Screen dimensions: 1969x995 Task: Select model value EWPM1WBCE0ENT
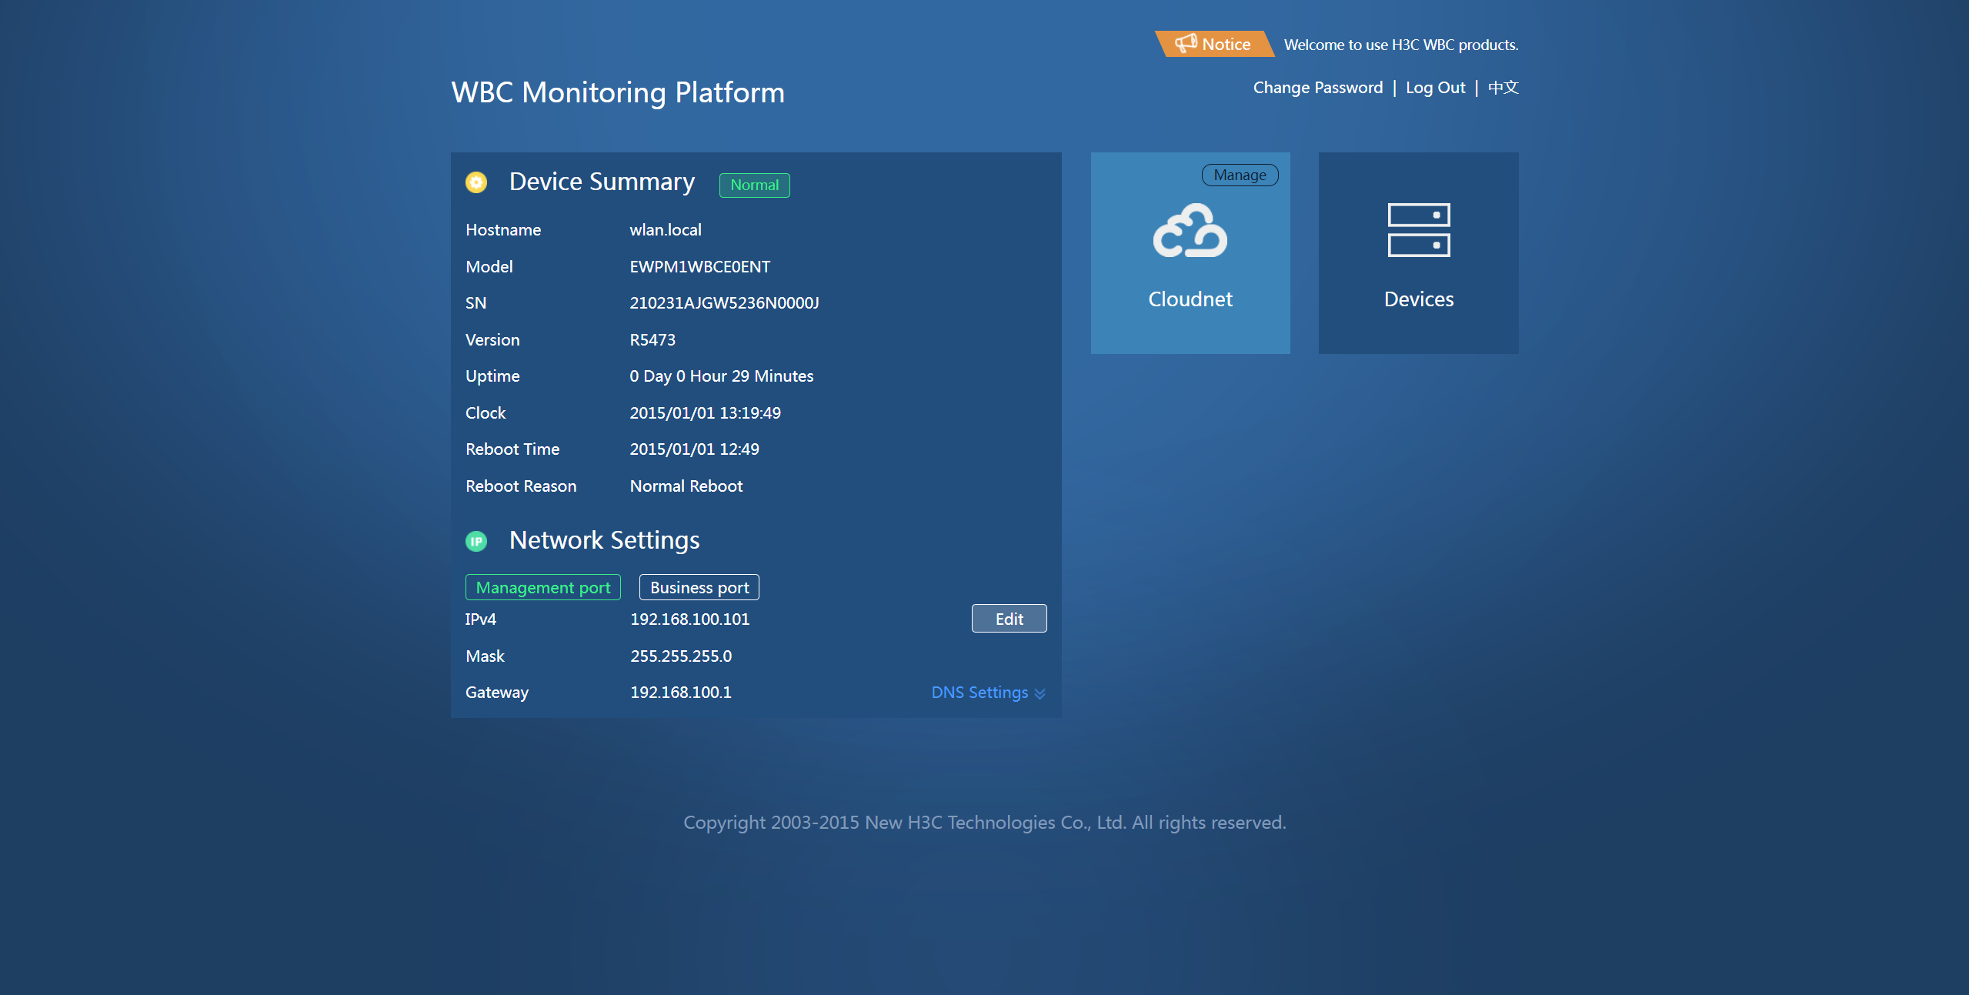tap(699, 267)
